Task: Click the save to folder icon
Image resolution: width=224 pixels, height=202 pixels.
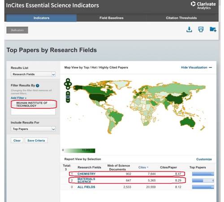Action: point(213,29)
